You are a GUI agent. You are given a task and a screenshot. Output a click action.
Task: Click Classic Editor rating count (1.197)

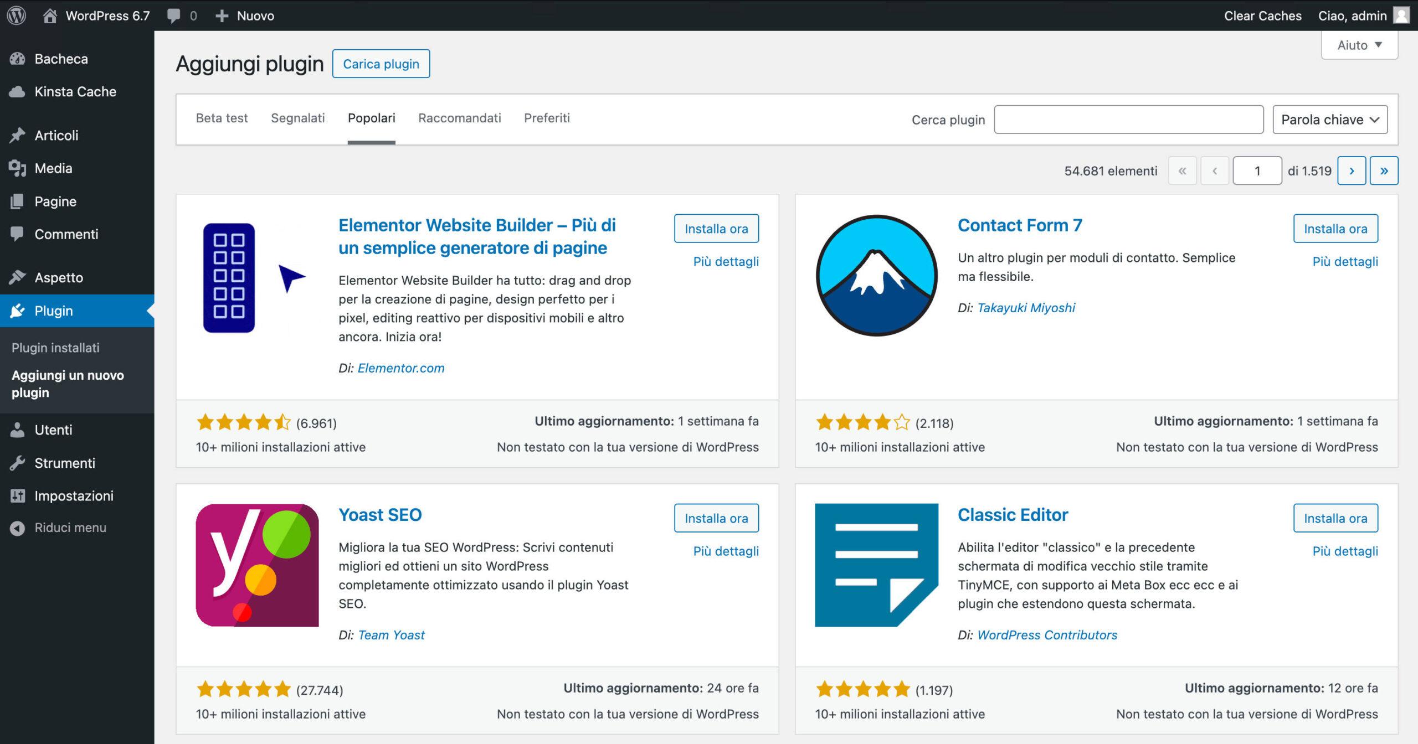pyautogui.click(x=934, y=690)
